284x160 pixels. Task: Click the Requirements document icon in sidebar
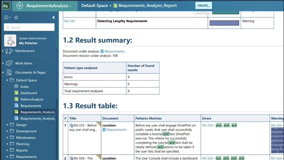click(x=16, y=105)
